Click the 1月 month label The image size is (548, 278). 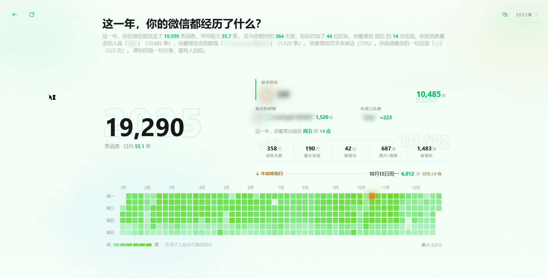click(x=123, y=188)
